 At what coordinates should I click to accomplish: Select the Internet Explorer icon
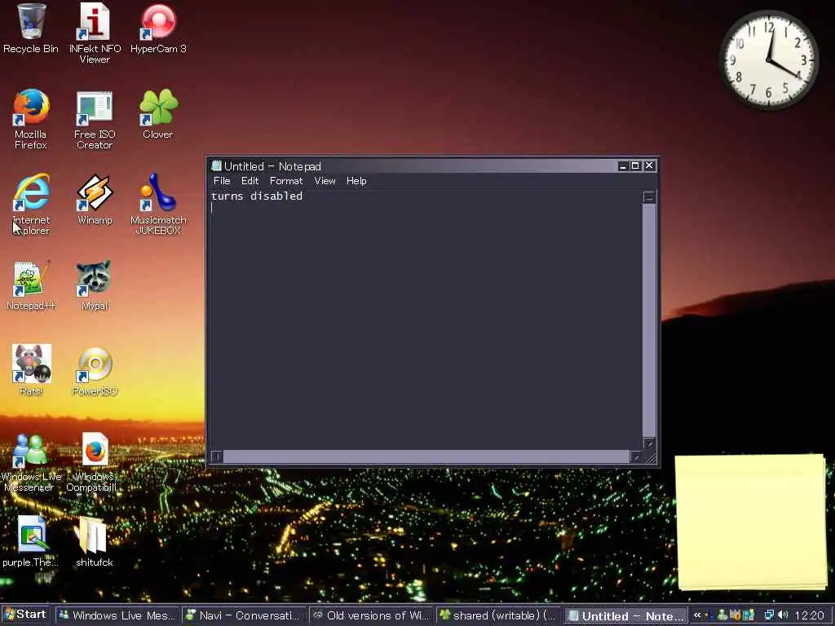(x=31, y=205)
